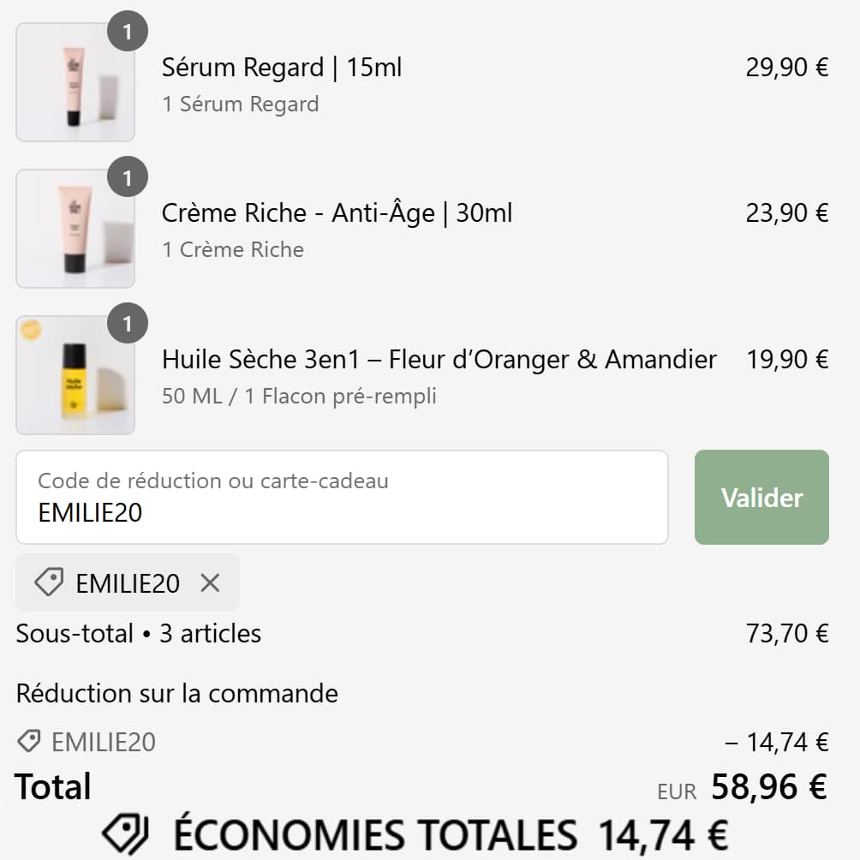Open the Huile Sèche 3en1 product title
Screen dimensions: 860x860
pyautogui.click(x=439, y=360)
